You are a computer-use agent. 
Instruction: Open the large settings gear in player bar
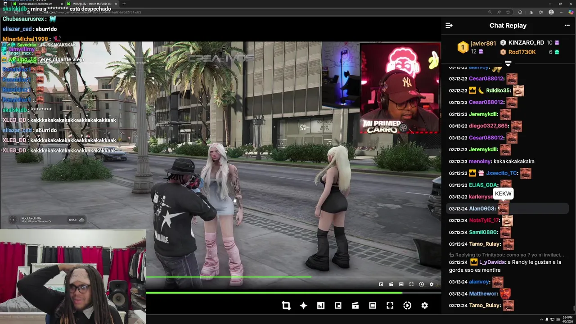(x=424, y=306)
